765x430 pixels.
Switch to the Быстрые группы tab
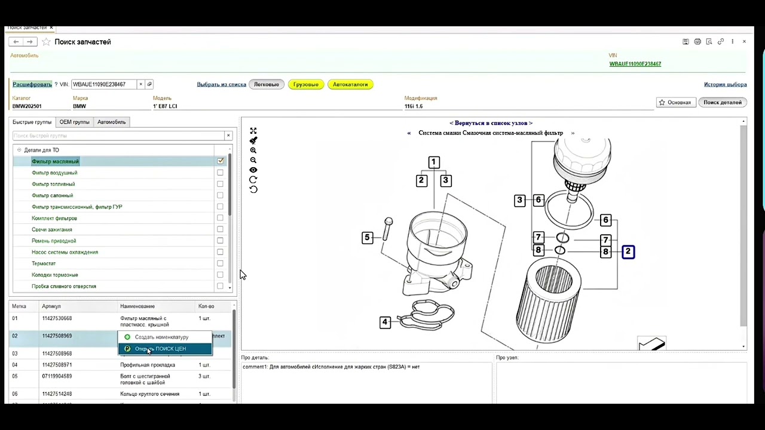click(32, 122)
